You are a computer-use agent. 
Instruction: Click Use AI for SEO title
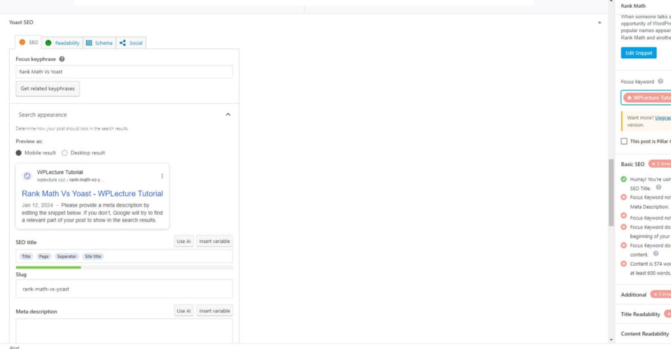point(184,241)
